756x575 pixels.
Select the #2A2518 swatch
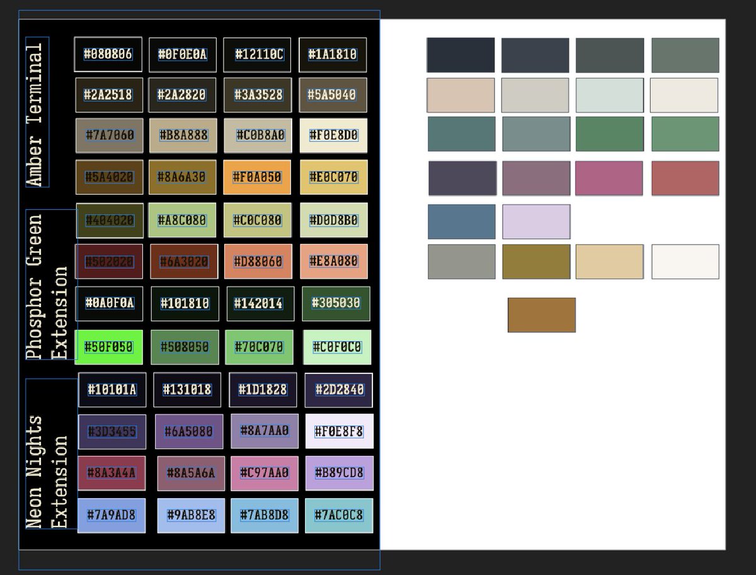pos(108,95)
